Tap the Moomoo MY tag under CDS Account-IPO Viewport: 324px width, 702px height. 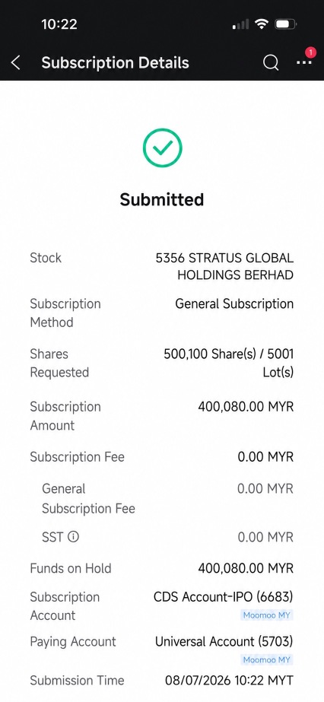pos(267,615)
